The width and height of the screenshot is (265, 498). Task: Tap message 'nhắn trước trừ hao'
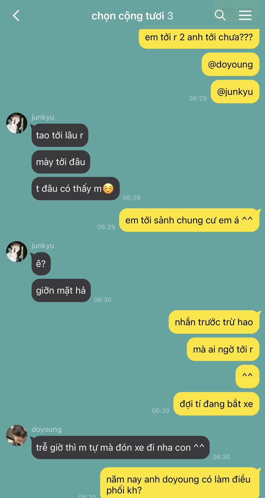pyautogui.click(x=214, y=322)
